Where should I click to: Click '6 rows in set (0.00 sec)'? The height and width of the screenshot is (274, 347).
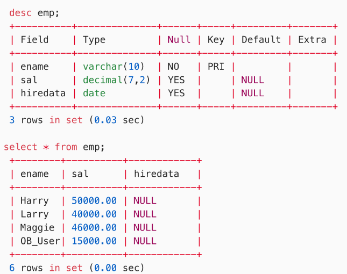coord(77,268)
